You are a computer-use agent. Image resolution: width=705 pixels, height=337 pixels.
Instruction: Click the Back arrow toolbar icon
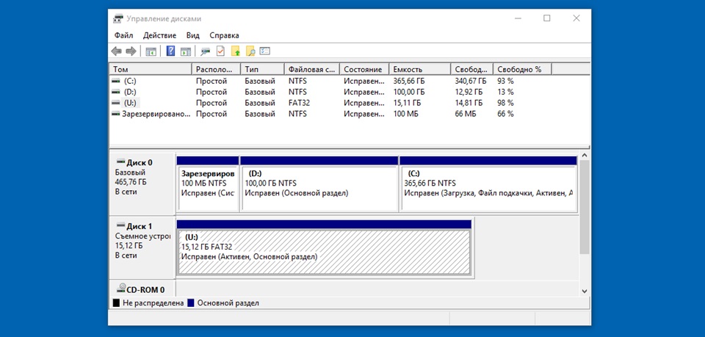[116, 51]
